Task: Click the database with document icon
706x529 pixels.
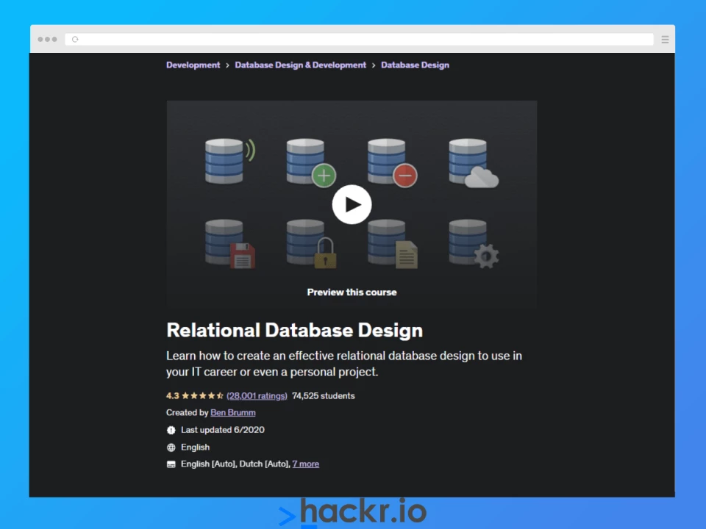Action: pyautogui.click(x=392, y=244)
